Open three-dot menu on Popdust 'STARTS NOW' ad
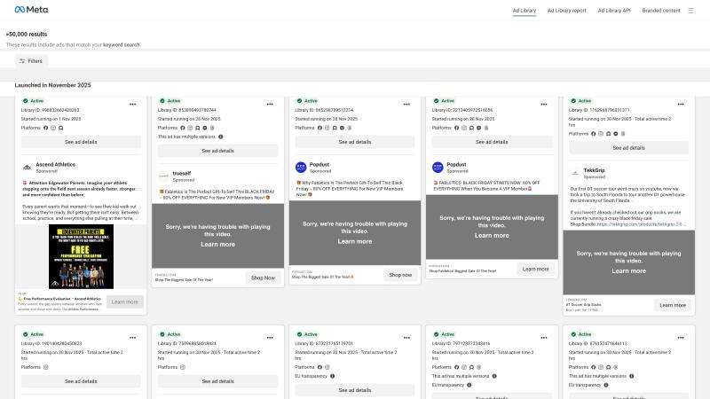Image resolution: width=710 pixels, height=399 pixels. [x=544, y=104]
